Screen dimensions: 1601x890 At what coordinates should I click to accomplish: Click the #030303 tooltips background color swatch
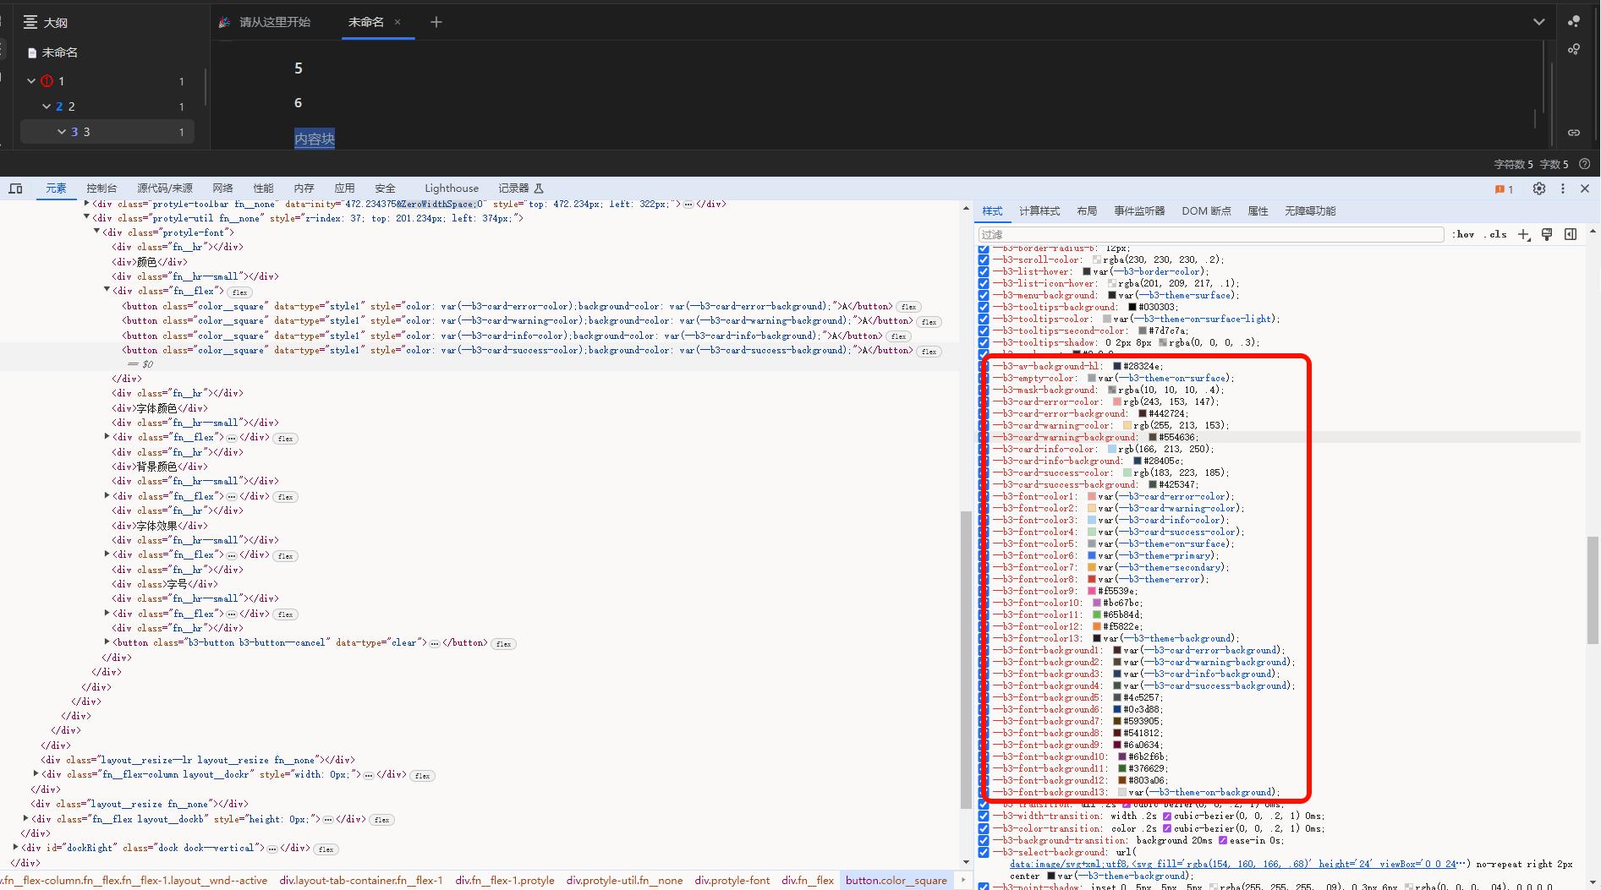click(x=1132, y=308)
